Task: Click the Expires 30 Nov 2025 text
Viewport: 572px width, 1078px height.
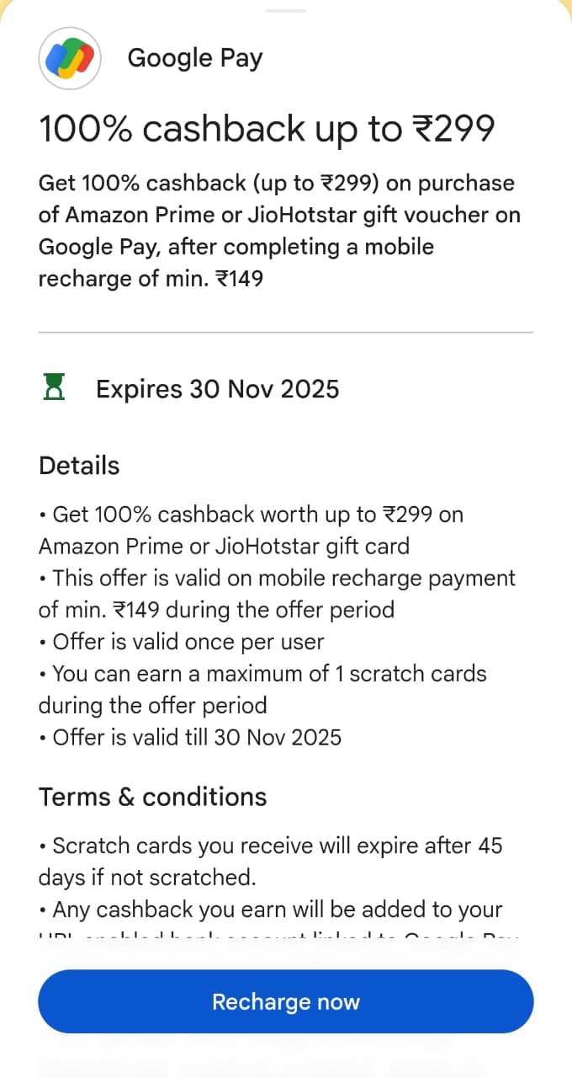Action: click(217, 389)
